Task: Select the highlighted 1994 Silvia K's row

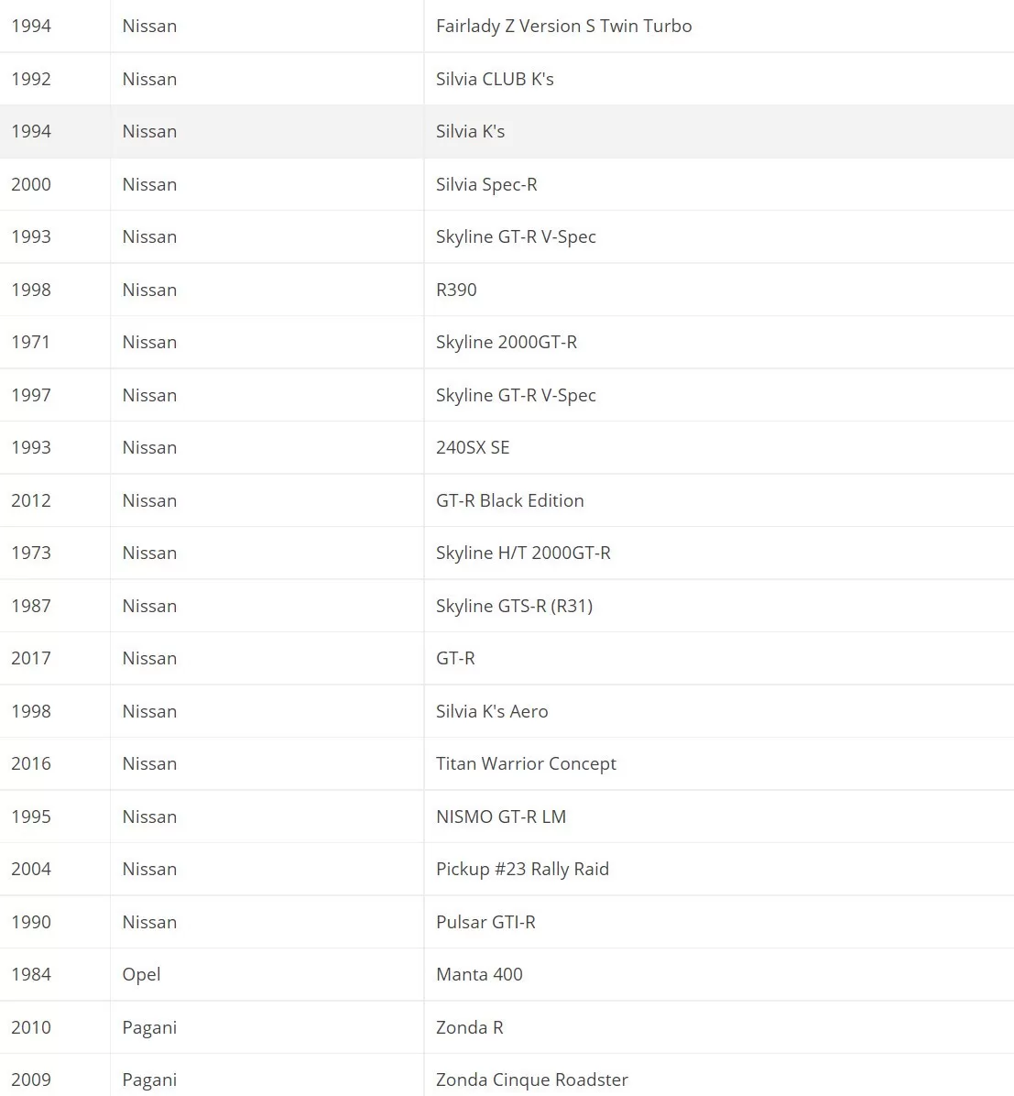Action: click(507, 131)
